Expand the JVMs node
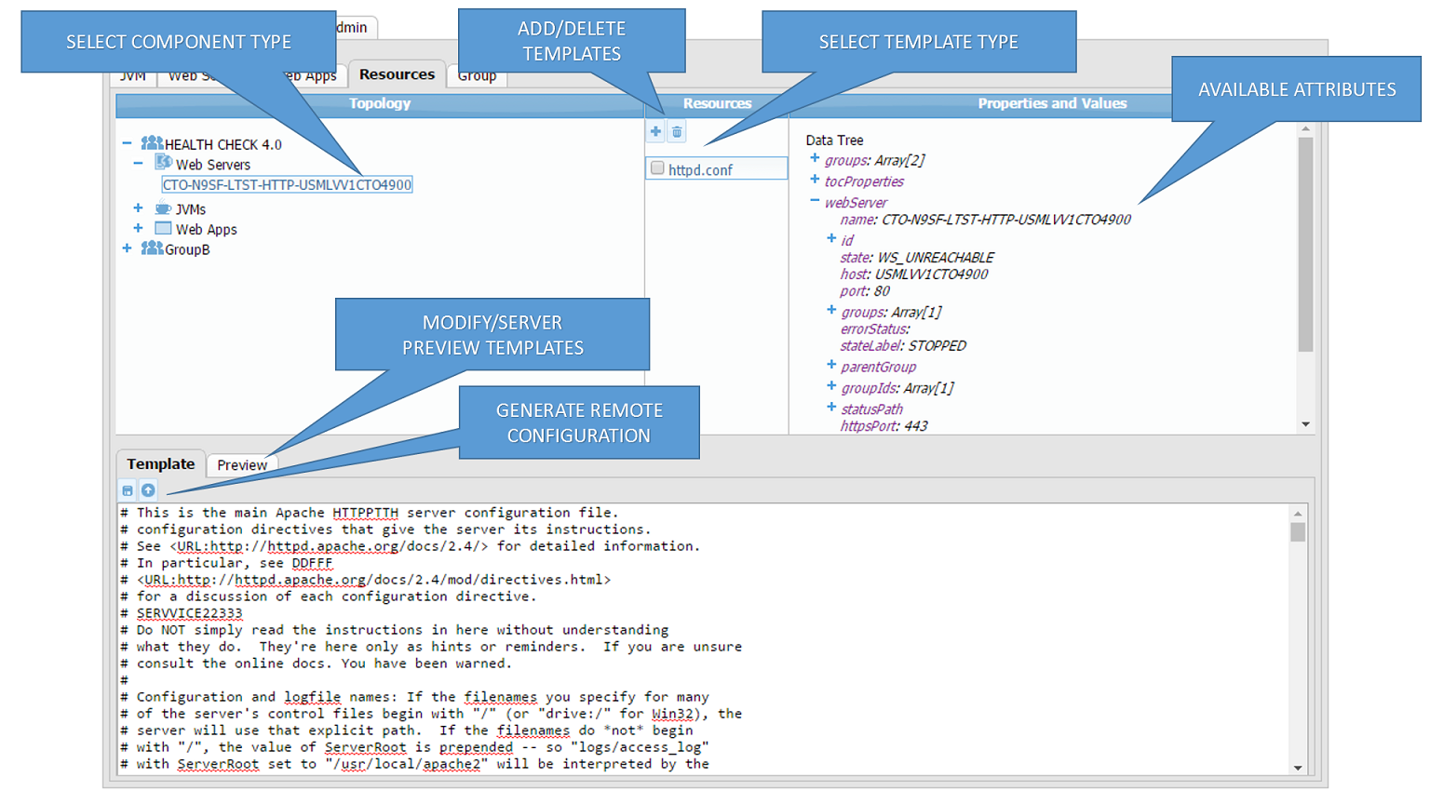Image resolution: width=1430 pixels, height=804 pixels. click(138, 208)
